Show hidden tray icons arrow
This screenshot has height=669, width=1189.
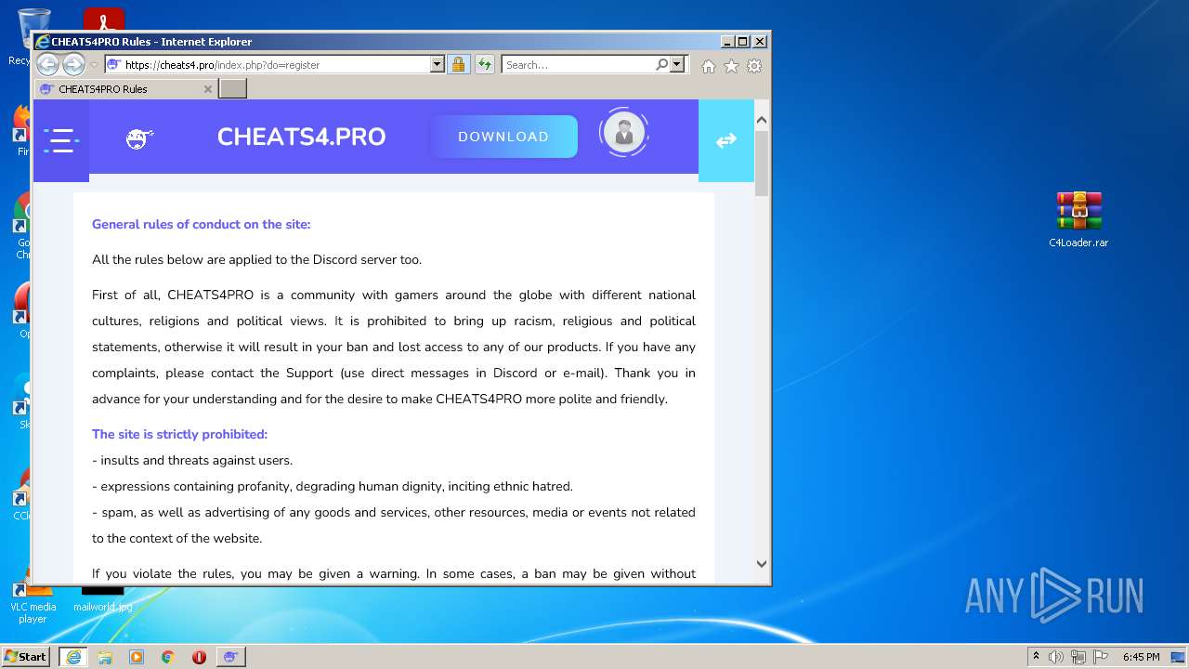(x=1037, y=656)
